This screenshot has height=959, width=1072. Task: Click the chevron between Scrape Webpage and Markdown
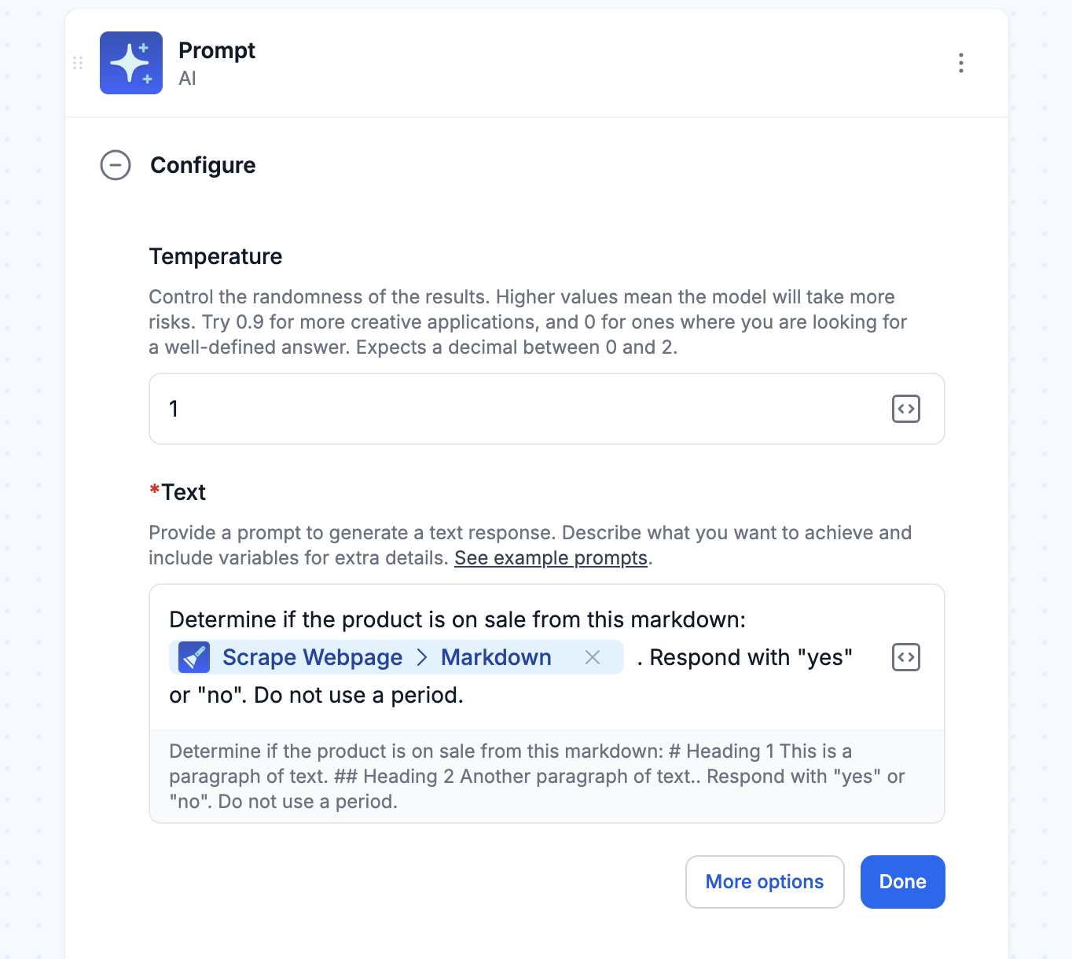click(x=422, y=657)
